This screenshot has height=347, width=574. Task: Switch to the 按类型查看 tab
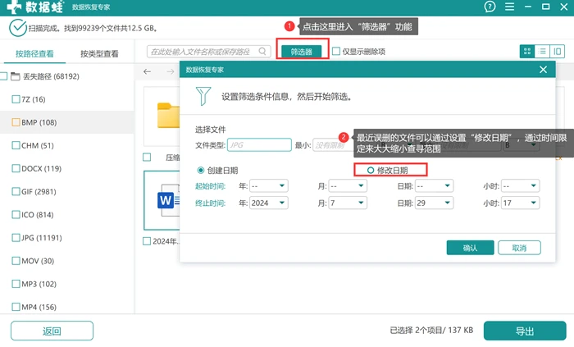pyautogui.click(x=99, y=54)
